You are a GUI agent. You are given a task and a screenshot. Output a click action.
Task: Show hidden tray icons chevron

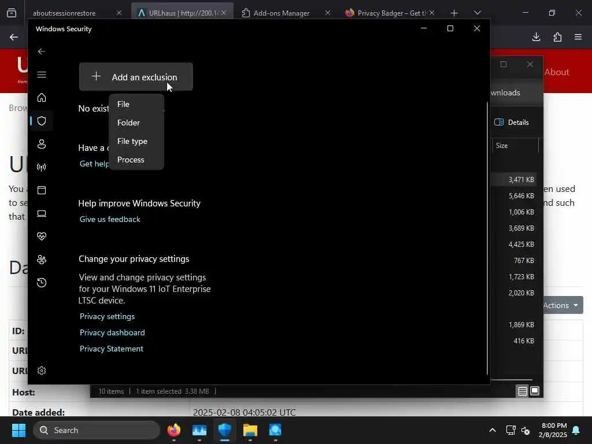pos(493,430)
